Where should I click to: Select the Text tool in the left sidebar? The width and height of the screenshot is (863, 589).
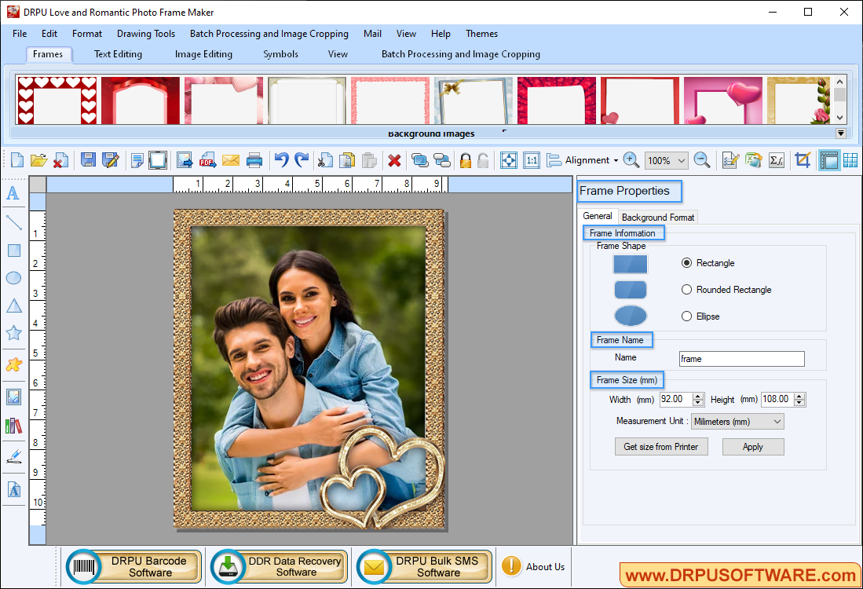point(13,192)
